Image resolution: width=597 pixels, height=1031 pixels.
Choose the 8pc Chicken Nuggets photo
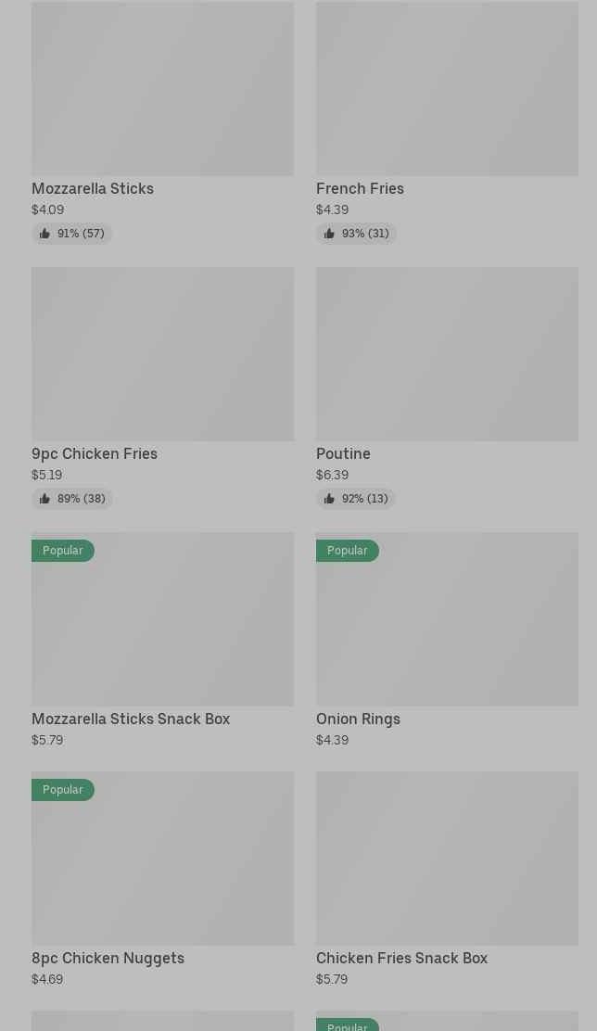point(162,870)
